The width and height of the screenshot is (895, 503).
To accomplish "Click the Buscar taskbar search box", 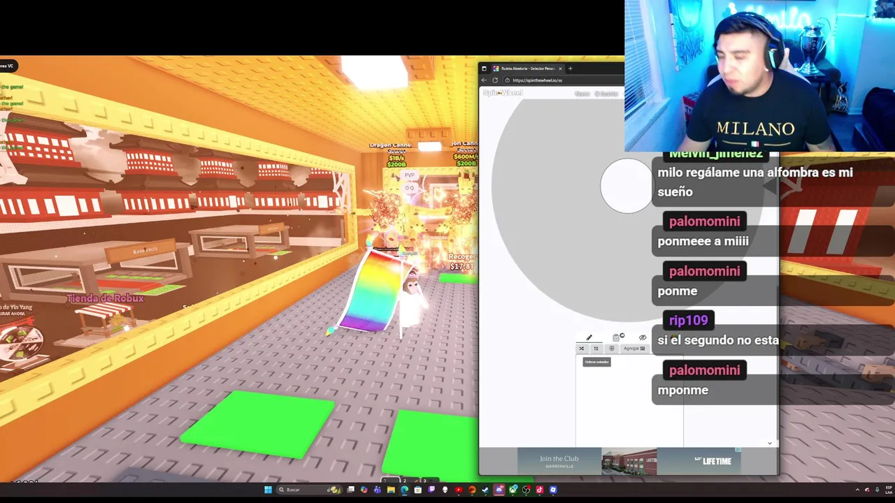I will point(309,490).
